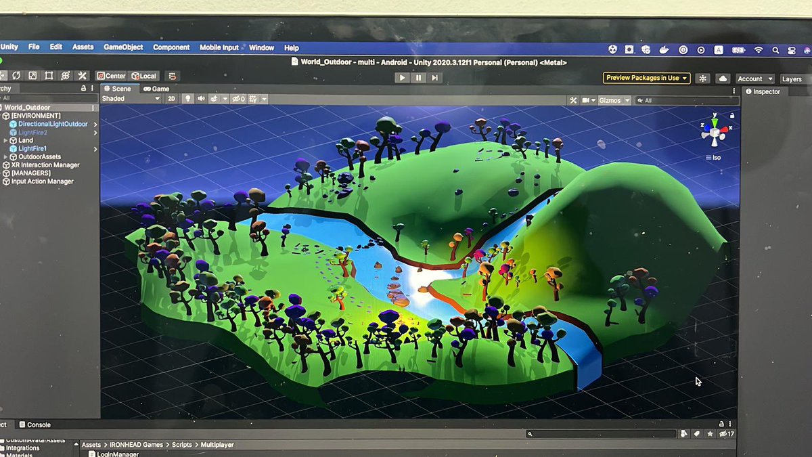Toggle 2D view mode
Viewport: 812px width, 457px height.
pos(171,99)
